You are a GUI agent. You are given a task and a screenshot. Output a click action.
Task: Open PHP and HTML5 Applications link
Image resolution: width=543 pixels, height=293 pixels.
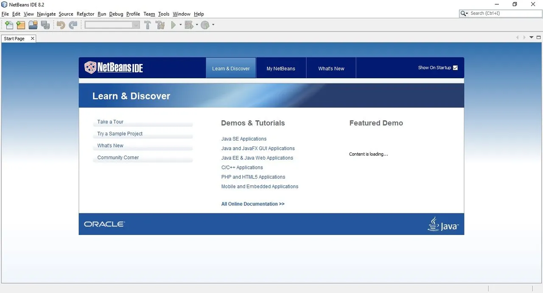tap(253, 177)
